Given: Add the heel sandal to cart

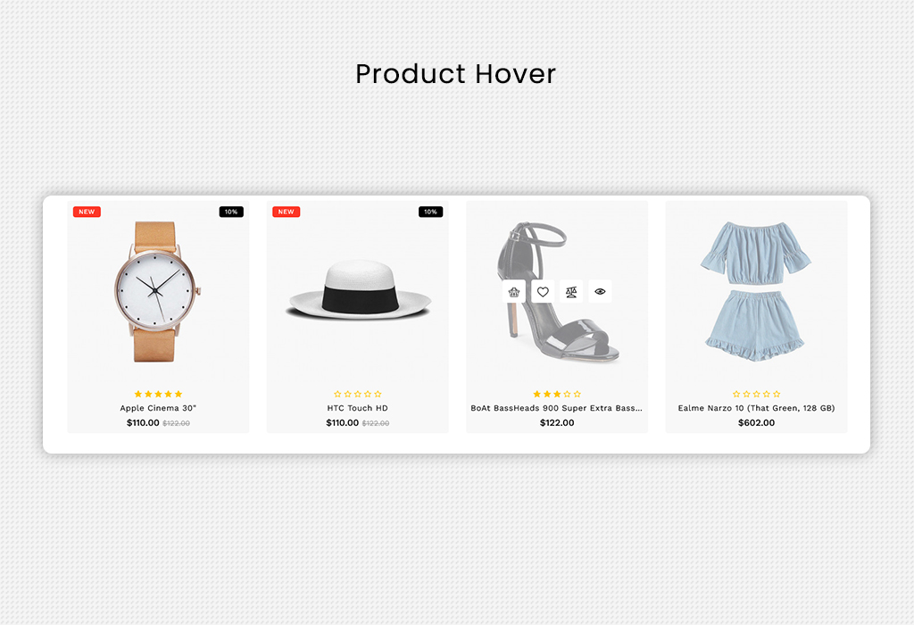Looking at the screenshot, I should (x=513, y=291).
